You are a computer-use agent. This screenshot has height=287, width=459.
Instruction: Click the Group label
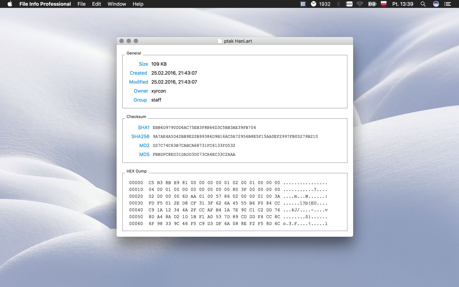point(140,100)
